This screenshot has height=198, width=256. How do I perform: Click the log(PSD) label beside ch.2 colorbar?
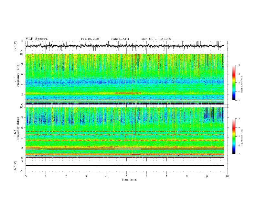242,138
